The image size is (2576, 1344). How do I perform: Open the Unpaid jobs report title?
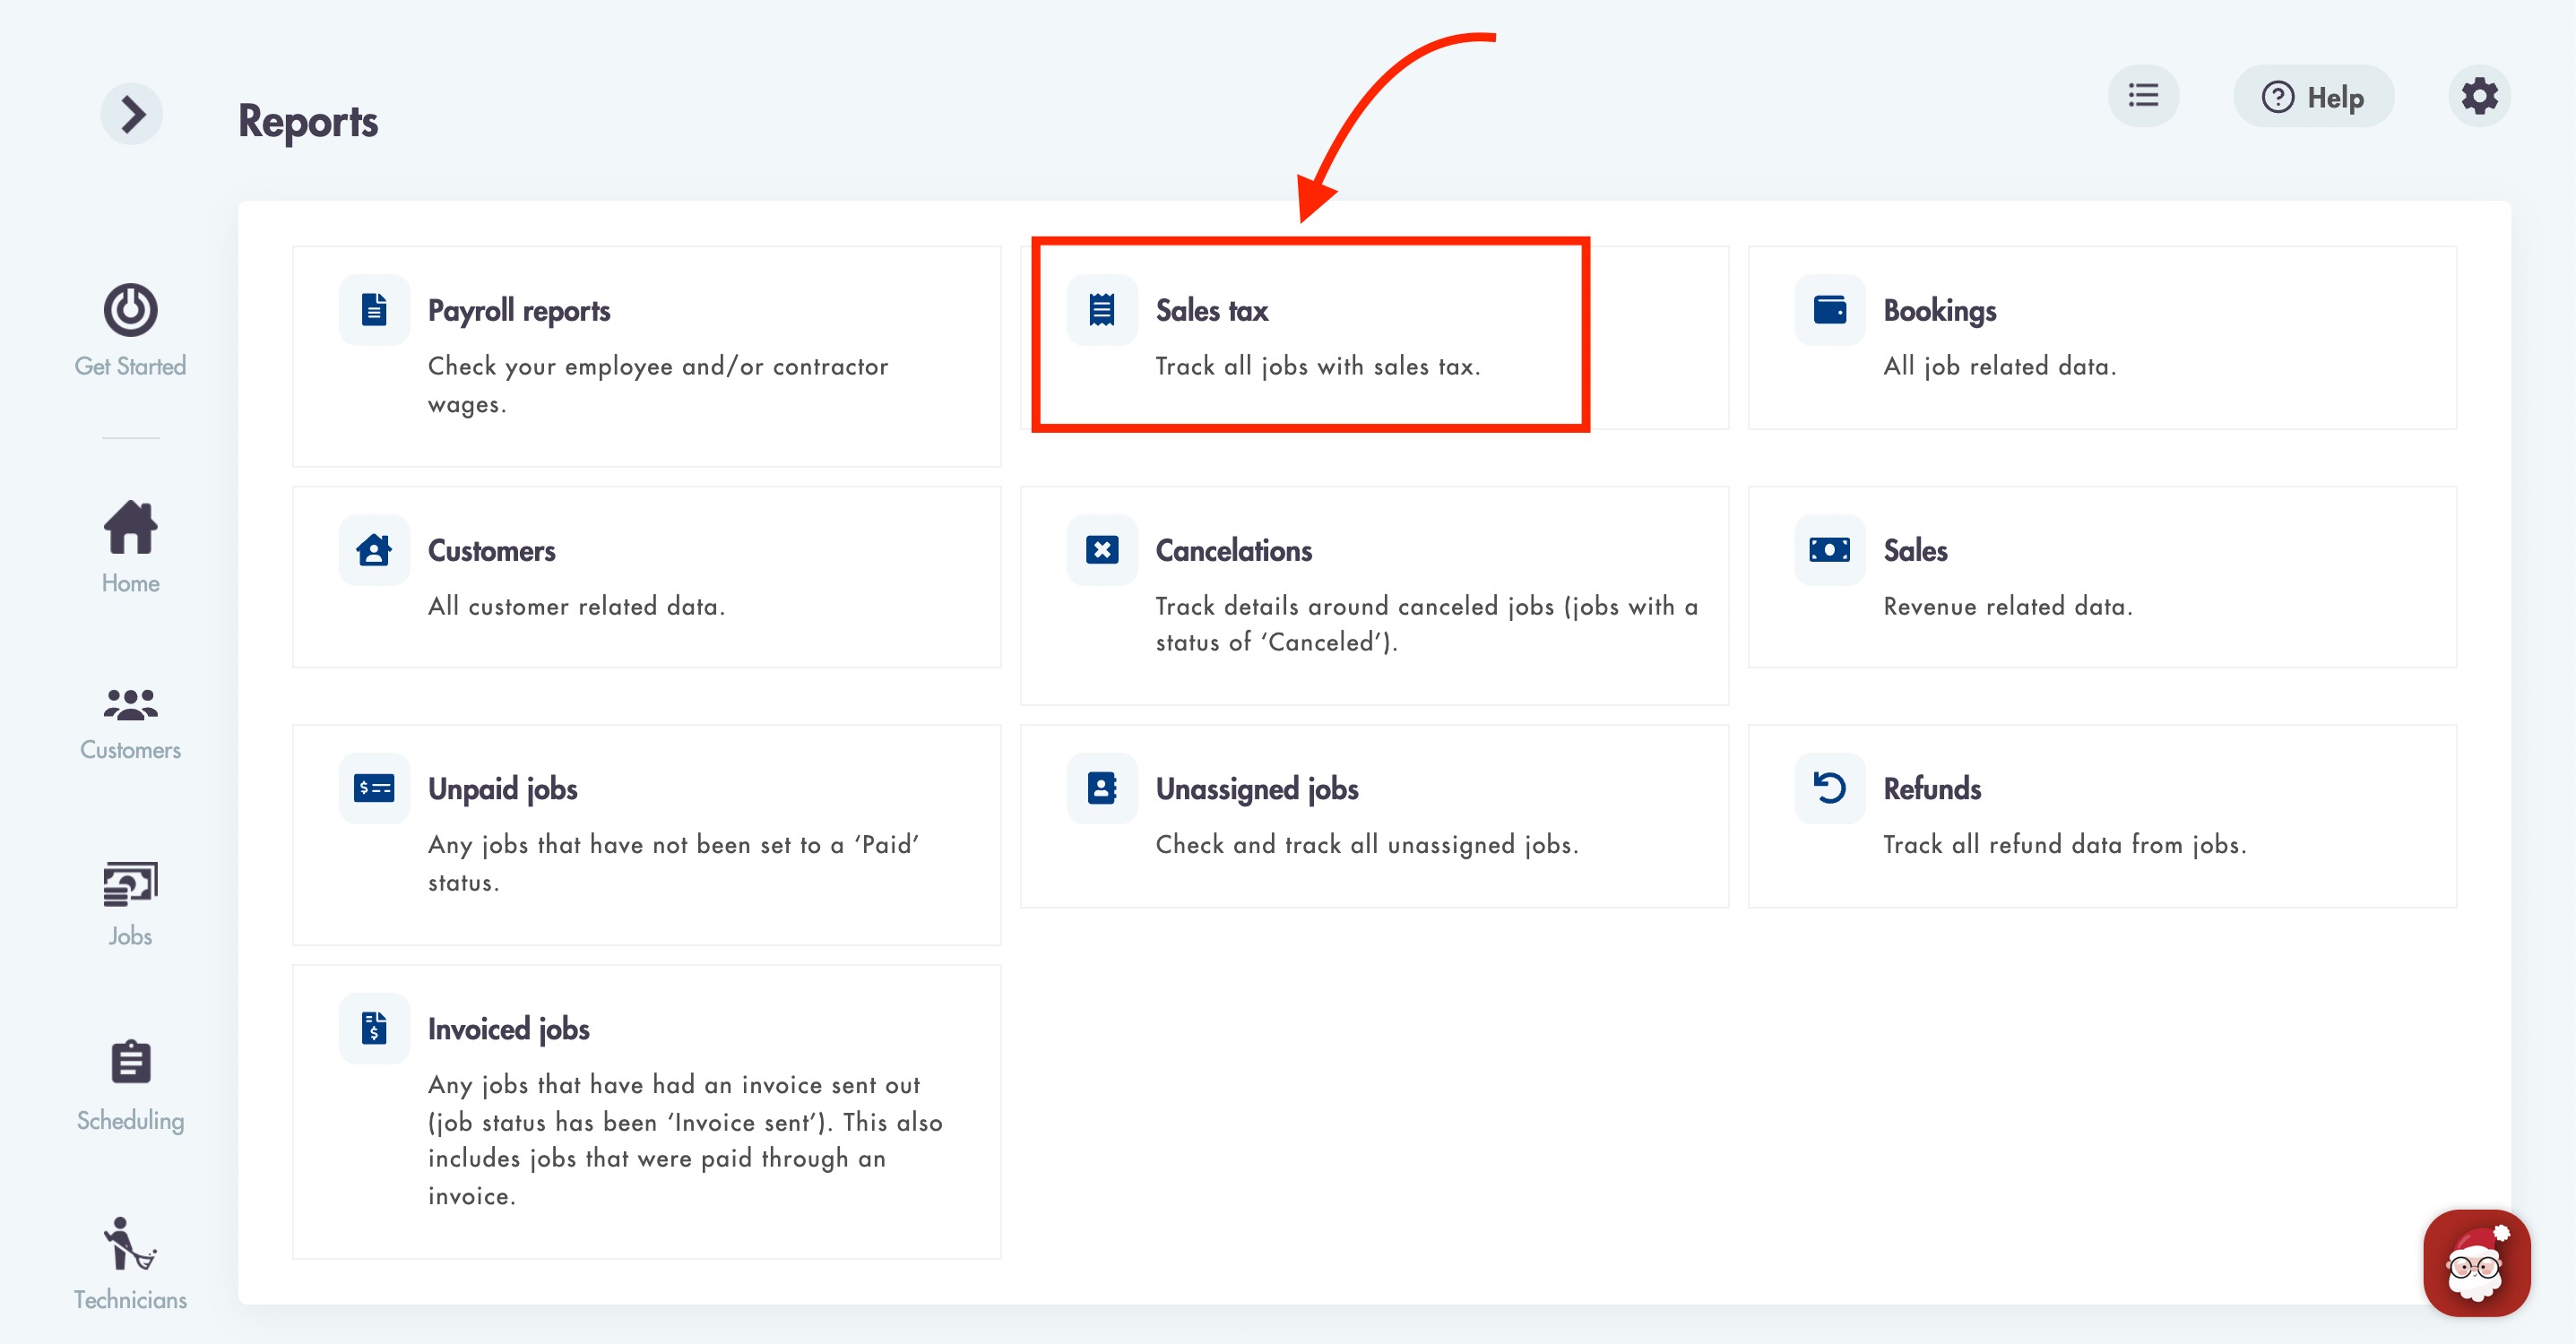point(503,789)
